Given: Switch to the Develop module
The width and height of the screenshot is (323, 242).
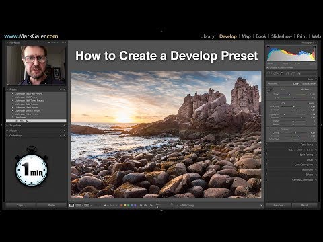Looking at the screenshot, I should pyautogui.click(x=228, y=36).
